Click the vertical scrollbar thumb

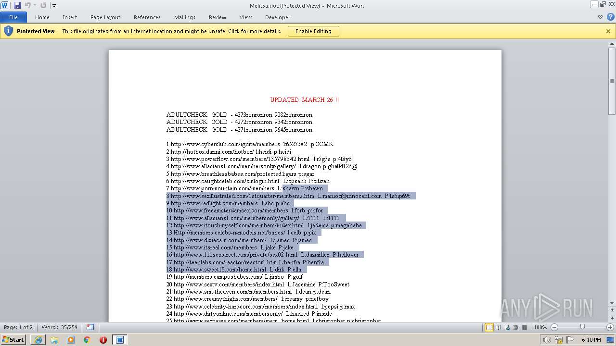612,81
